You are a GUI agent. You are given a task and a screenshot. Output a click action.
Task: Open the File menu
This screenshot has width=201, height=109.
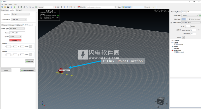(x=2, y=4)
